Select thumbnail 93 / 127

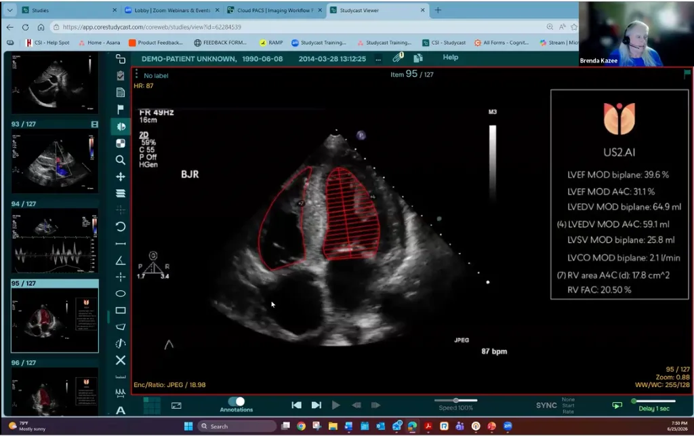[x=54, y=161]
